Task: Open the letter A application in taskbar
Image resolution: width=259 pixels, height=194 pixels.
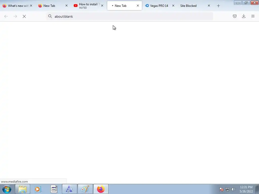Action: click(x=69, y=189)
